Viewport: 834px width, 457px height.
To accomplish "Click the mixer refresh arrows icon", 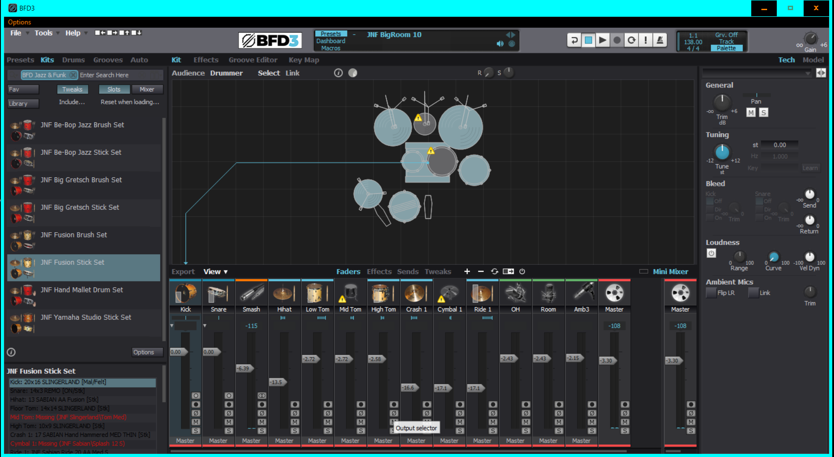I will (x=495, y=271).
